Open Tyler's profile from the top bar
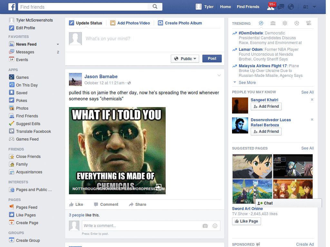 point(205,7)
